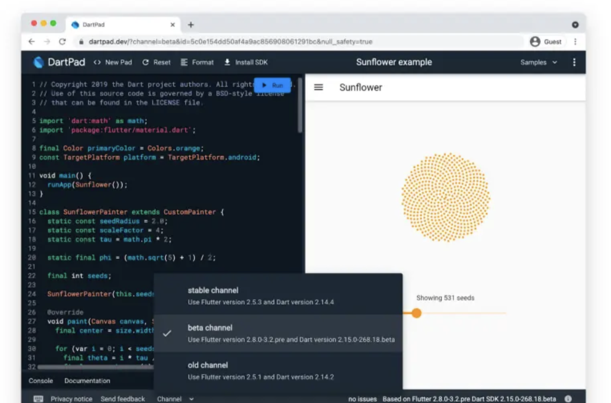Click the Install SDK button label
Viewport: 611px width, 403px height.
pos(251,62)
